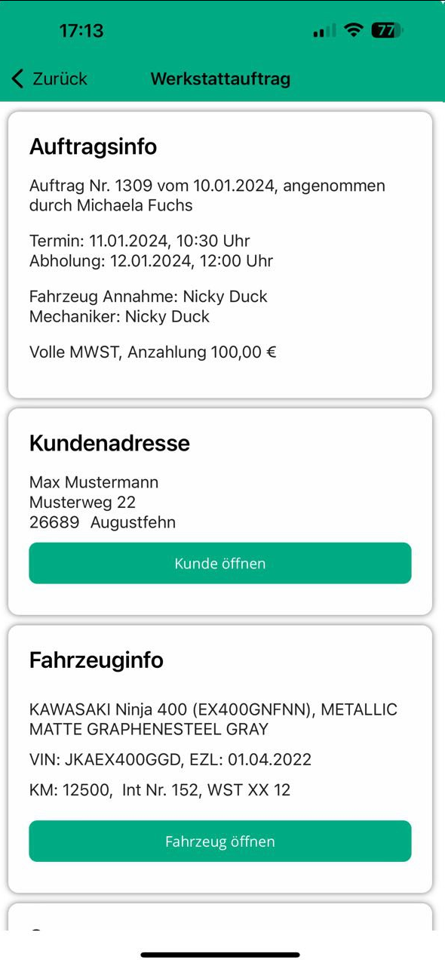Tap the Abholung 12.01.2024 line
445x966 pixels.
(x=151, y=261)
